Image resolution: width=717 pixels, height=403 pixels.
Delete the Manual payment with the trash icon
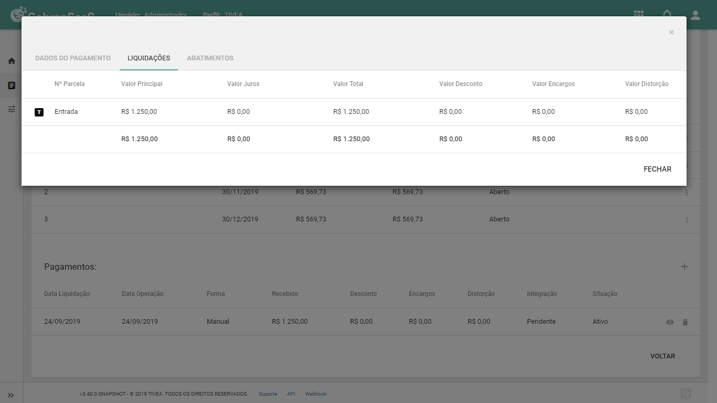(x=685, y=322)
